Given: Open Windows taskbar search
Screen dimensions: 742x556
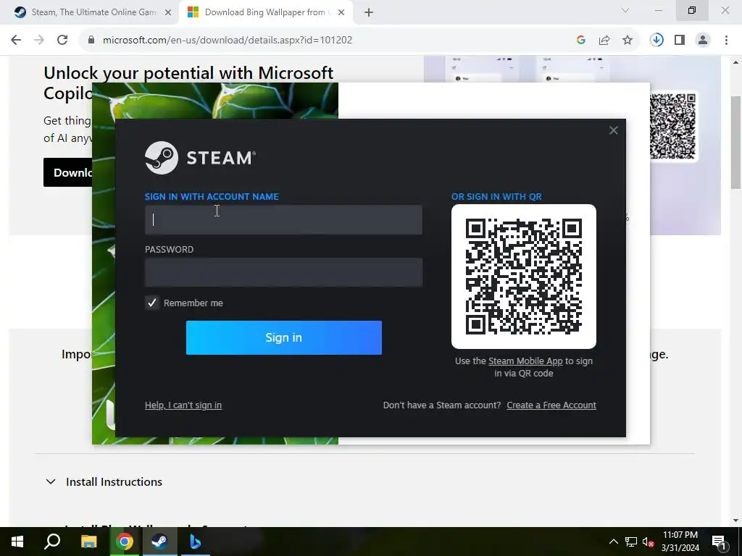Looking at the screenshot, I should tap(52, 542).
